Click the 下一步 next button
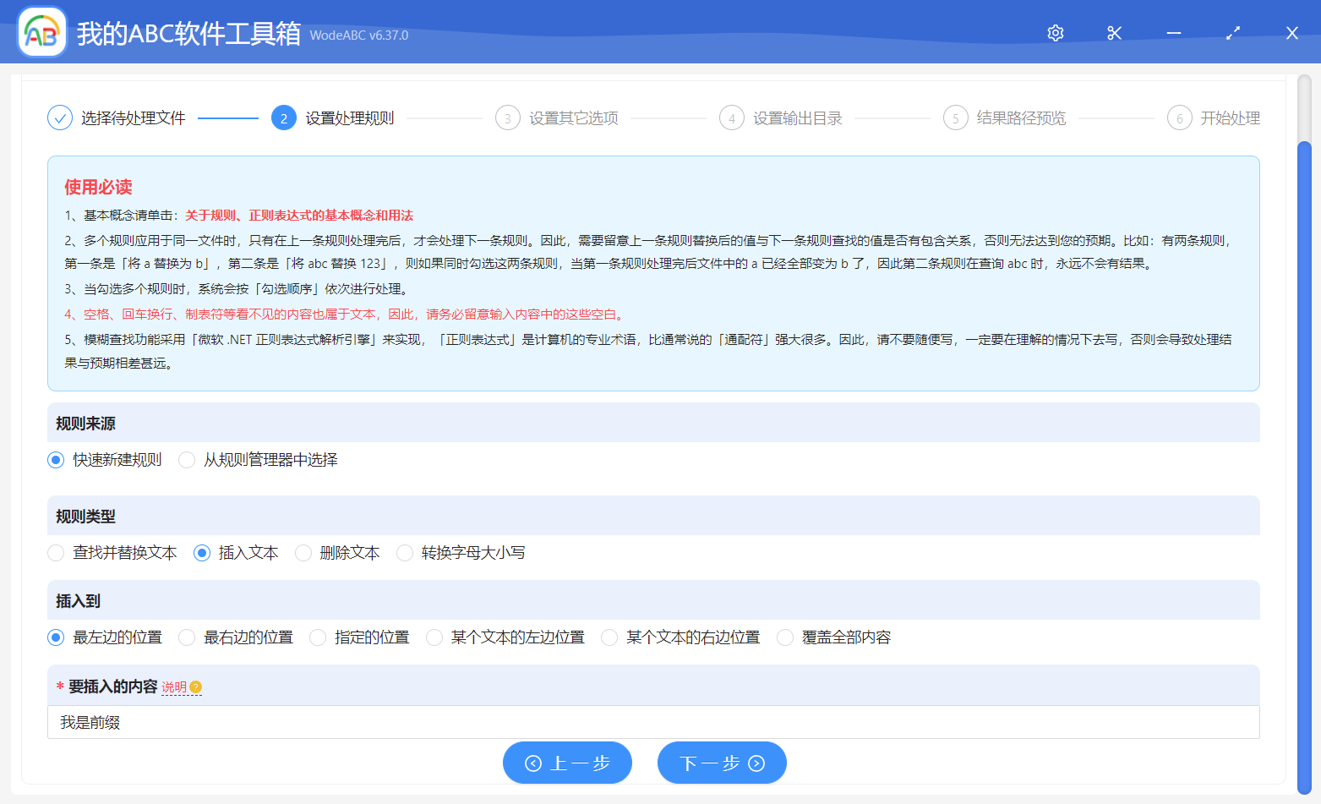The width and height of the screenshot is (1321, 804). click(x=722, y=763)
